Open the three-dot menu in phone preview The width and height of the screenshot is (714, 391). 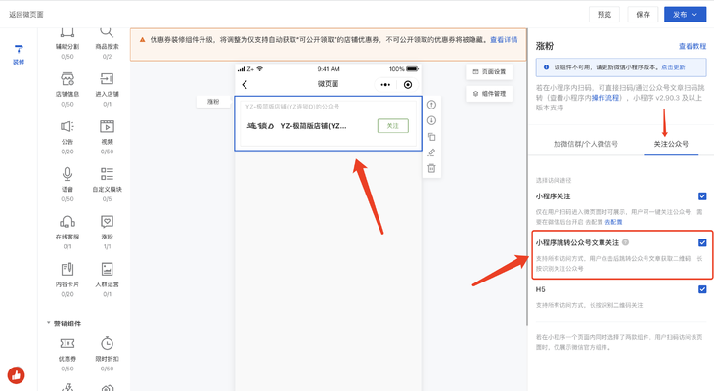[x=385, y=85]
